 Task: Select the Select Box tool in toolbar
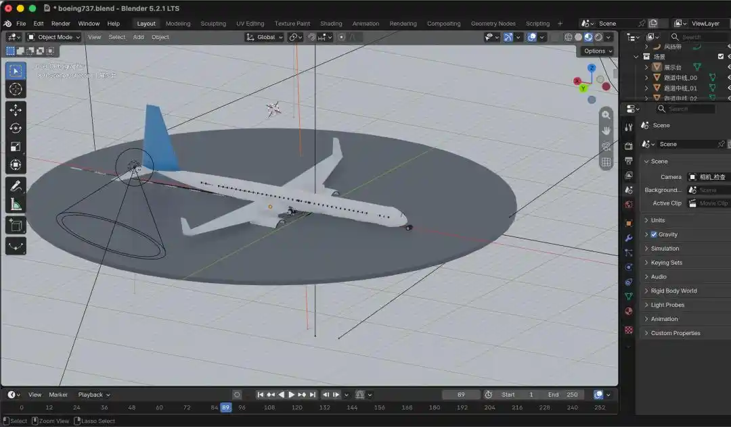click(16, 71)
